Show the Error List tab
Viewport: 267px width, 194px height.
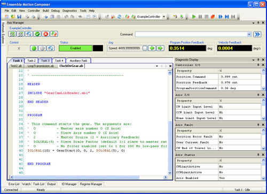click(x=14, y=184)
